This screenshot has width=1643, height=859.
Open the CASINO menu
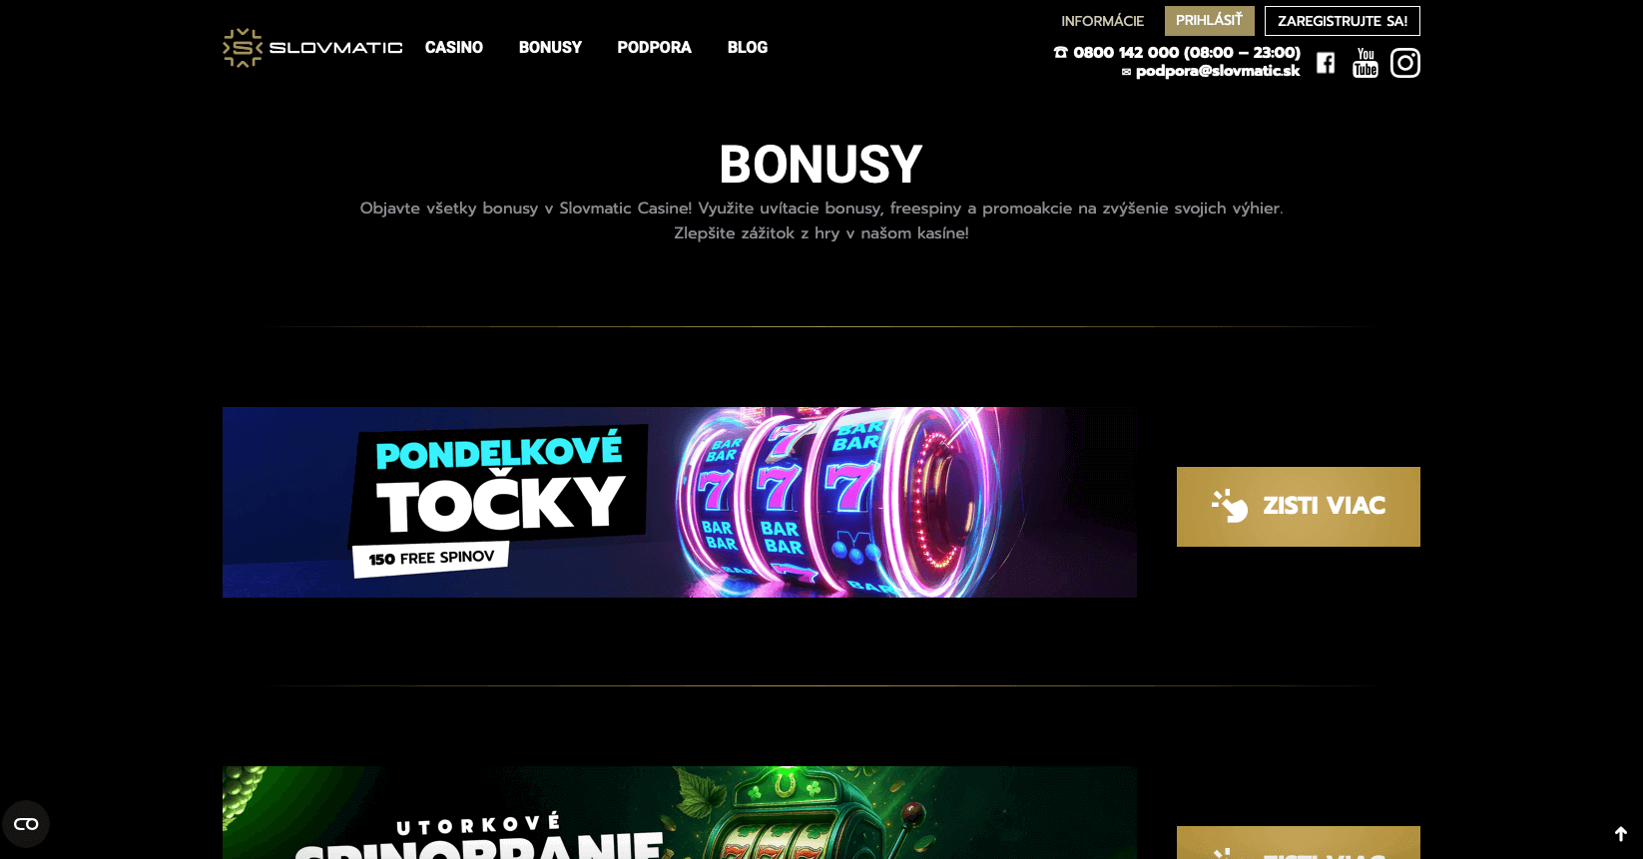(454, 47)
